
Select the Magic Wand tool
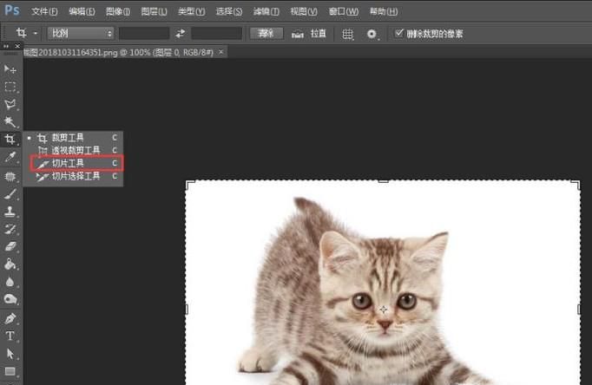[x=10, y=122]
